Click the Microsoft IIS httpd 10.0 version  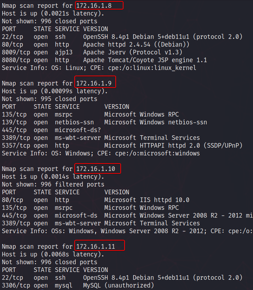coord(147,200)
